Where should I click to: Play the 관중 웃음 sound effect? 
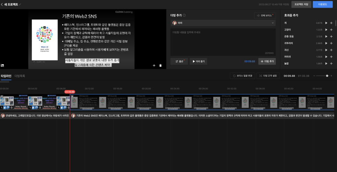click(x=326, y=36)
